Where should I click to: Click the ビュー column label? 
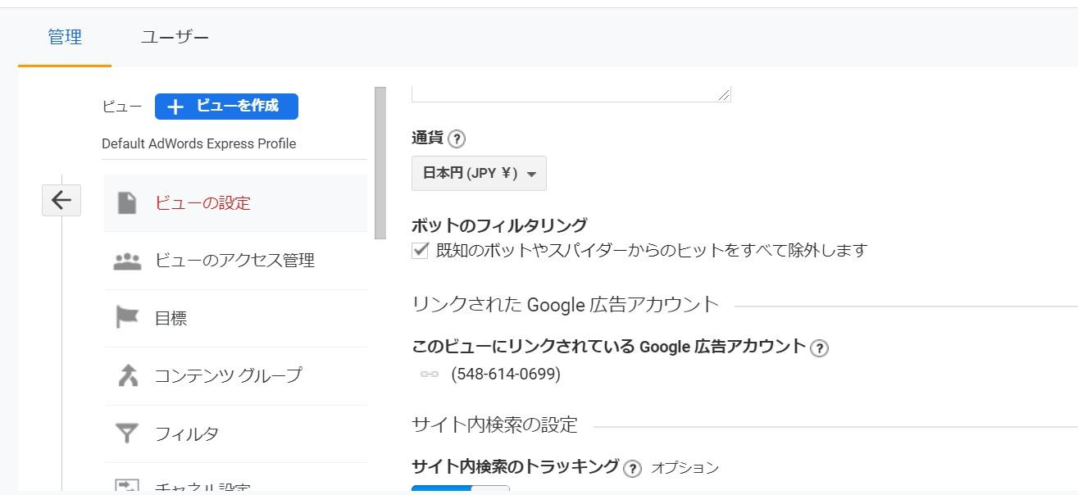coord(122,107)
